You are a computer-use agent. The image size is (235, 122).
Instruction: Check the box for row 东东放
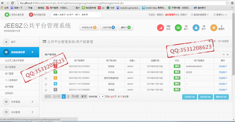point(46,72)
